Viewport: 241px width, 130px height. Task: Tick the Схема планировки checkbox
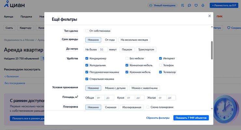click(x=148, y=107)
